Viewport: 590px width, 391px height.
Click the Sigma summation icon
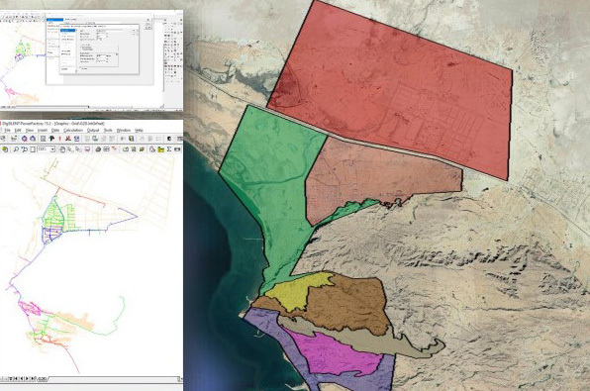point(169,149)
